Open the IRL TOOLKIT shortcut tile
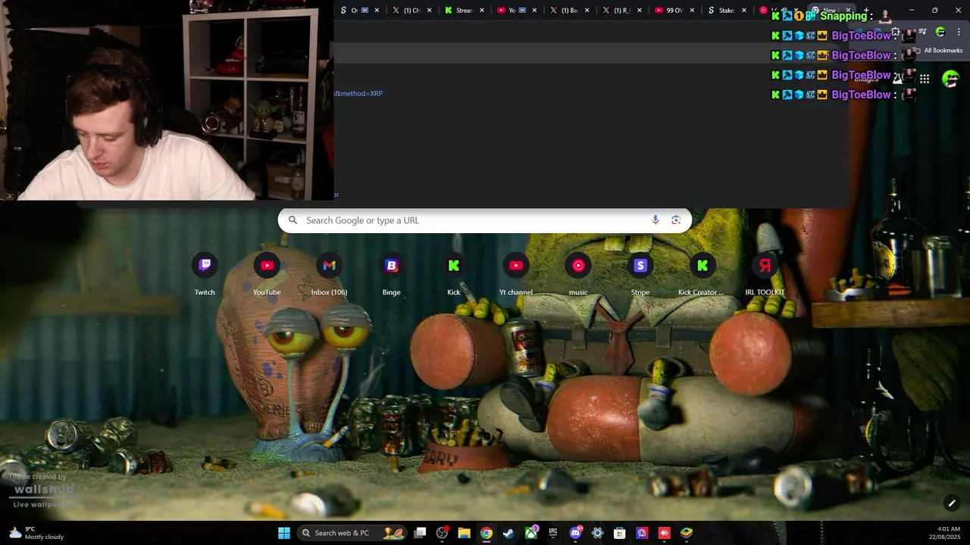Image resolution: width=970 pixels, height=545 pixels. click(765, 274)
